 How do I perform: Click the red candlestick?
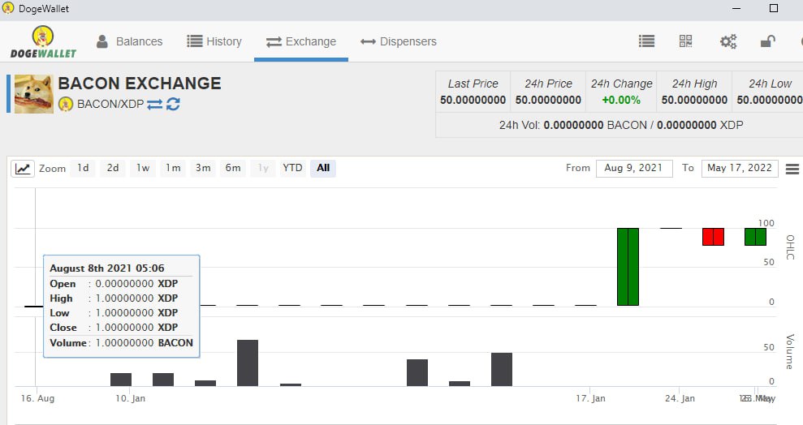click(713, 237)
